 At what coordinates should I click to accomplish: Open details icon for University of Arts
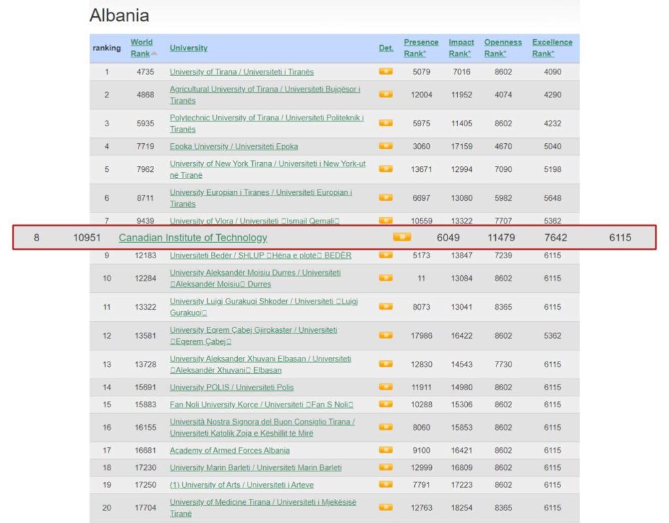[385, 484]
